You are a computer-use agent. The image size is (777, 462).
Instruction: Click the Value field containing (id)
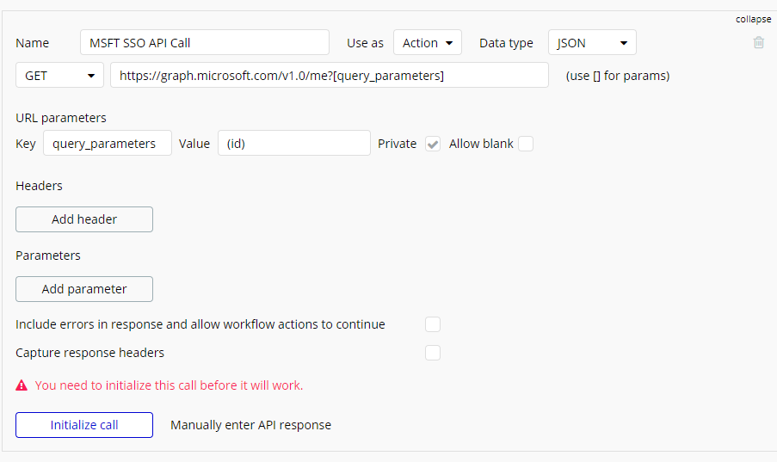(x=293, y=144)
